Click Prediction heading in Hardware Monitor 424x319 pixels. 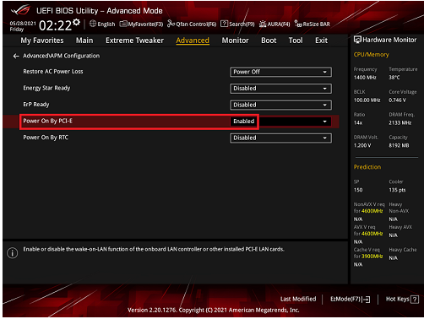(x=367, y=167)
